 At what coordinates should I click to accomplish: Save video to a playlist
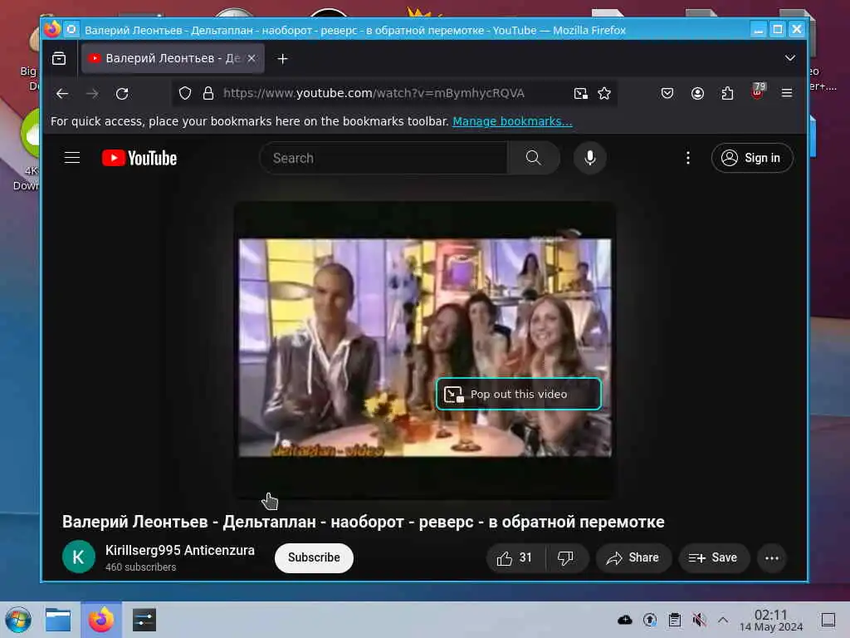(x=713, y=557)
